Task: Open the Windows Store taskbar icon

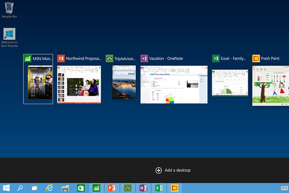Action: coord(80,188)
